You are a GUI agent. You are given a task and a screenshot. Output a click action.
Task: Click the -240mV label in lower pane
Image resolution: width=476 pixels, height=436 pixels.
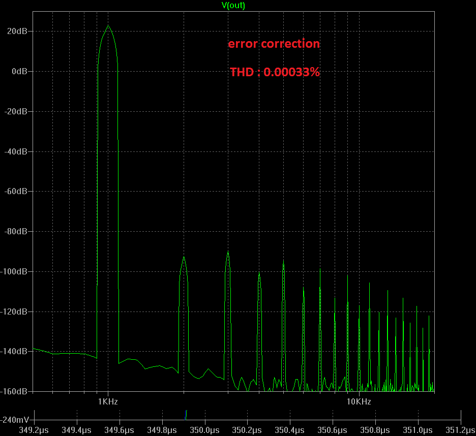point(15,420)
